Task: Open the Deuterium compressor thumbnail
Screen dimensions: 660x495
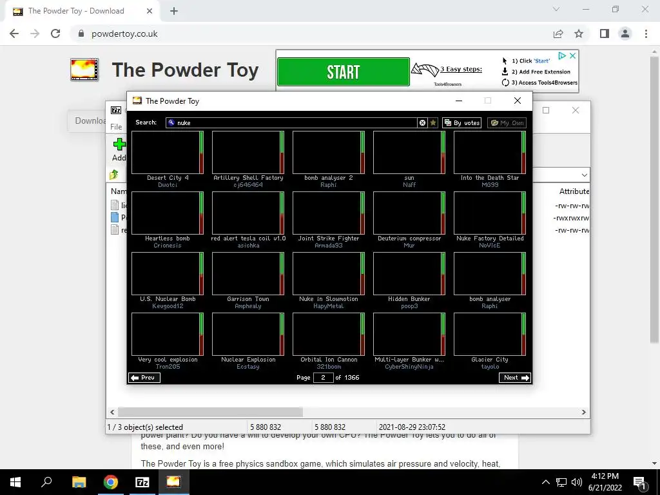Action: click(409, 213)
